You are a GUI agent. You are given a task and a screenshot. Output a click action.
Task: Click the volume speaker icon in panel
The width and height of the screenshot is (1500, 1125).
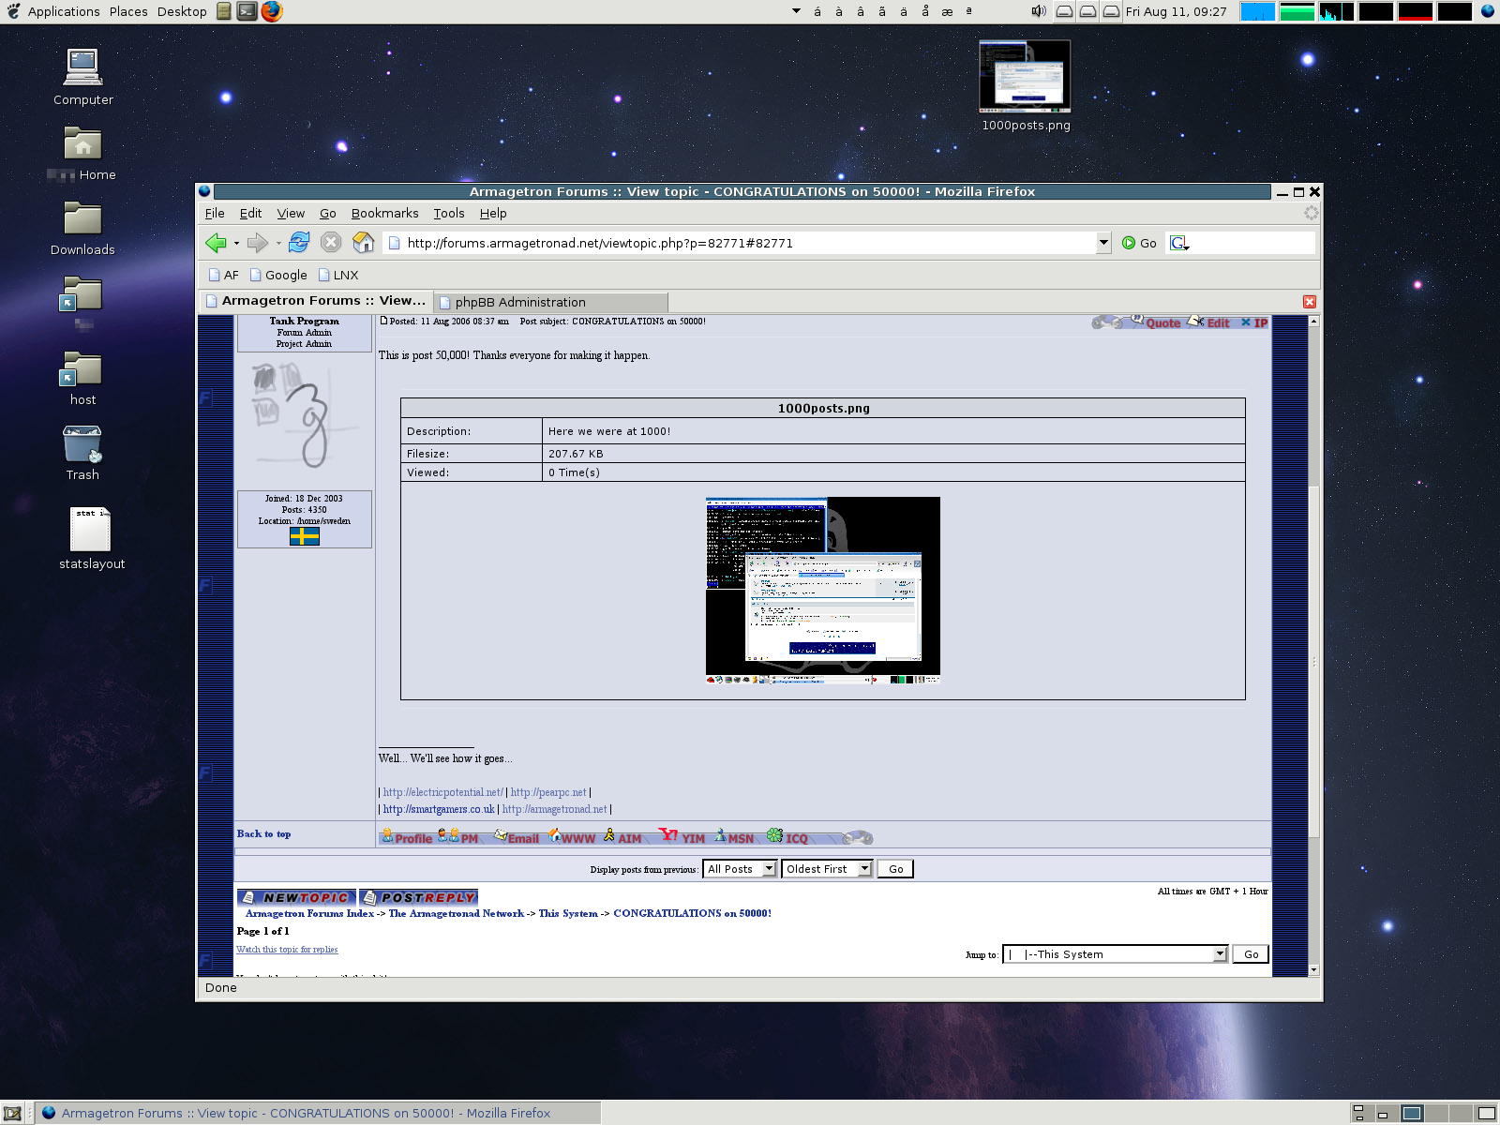pos(1039,11)
